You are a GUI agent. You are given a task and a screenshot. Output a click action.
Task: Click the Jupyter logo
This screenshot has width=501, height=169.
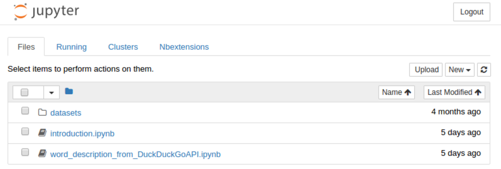pyautogui.click(x=46, y=12)
